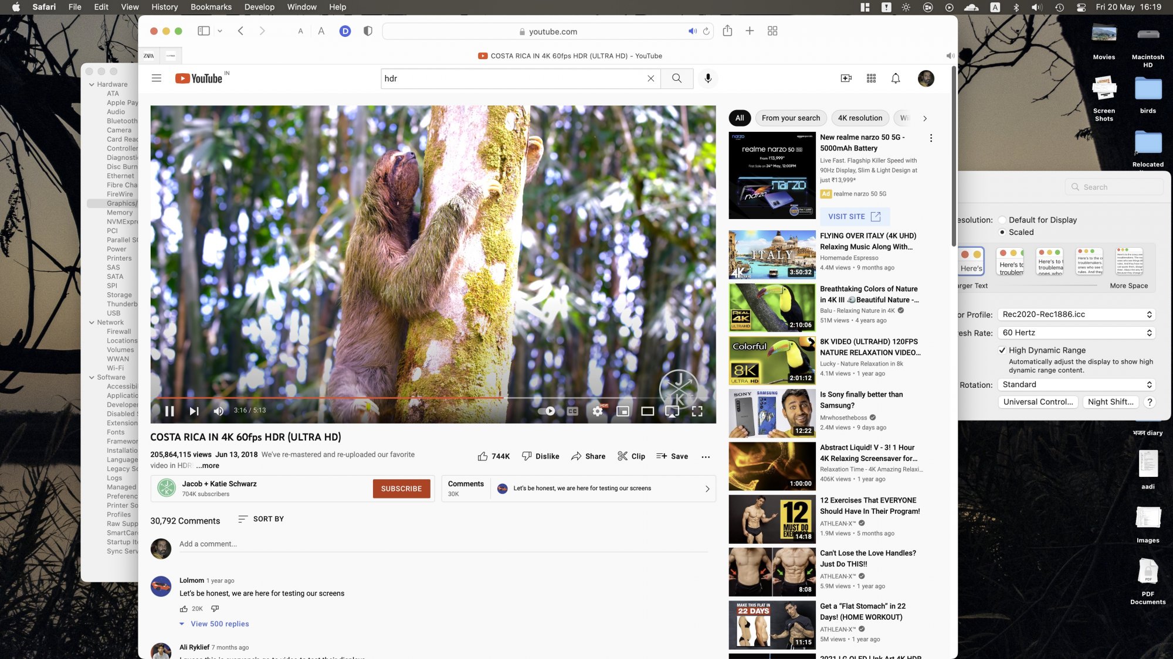Click the Night Shift button
The height and width of the screenshot is (659, 1173).
[x=1110, y=402]
